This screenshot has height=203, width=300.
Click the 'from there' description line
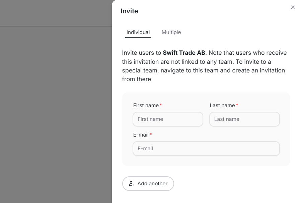(136, 79)
